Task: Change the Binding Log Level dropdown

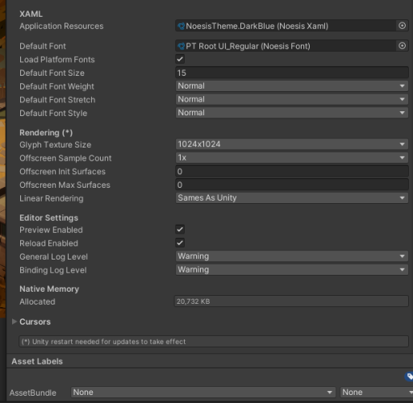Action: pyautogui.click(x=292, y=270)
